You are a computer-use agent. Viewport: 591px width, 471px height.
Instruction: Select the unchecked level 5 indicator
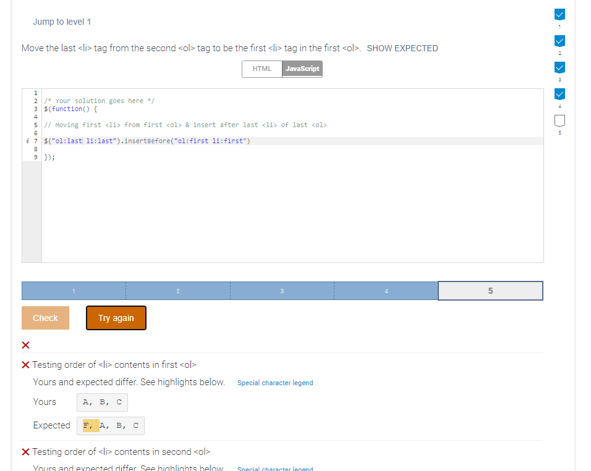click(559, 120)
